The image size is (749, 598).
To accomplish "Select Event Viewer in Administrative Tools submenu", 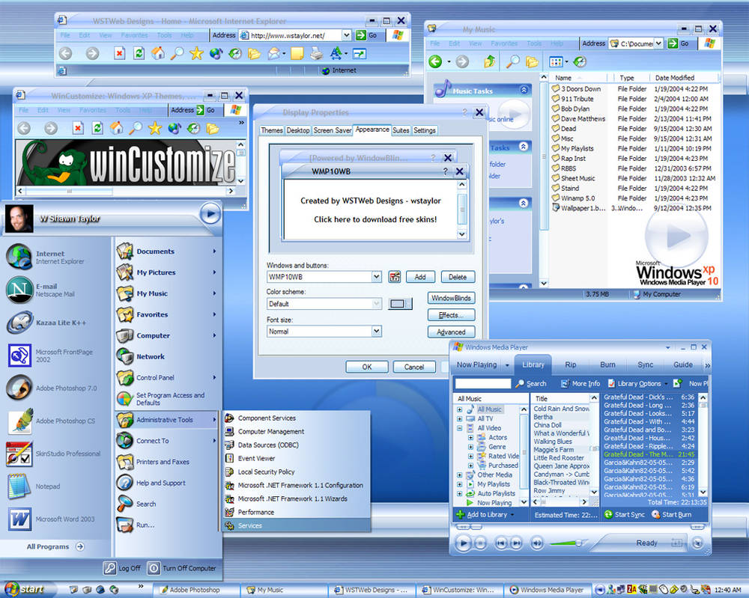I will [x=297, y=458].
